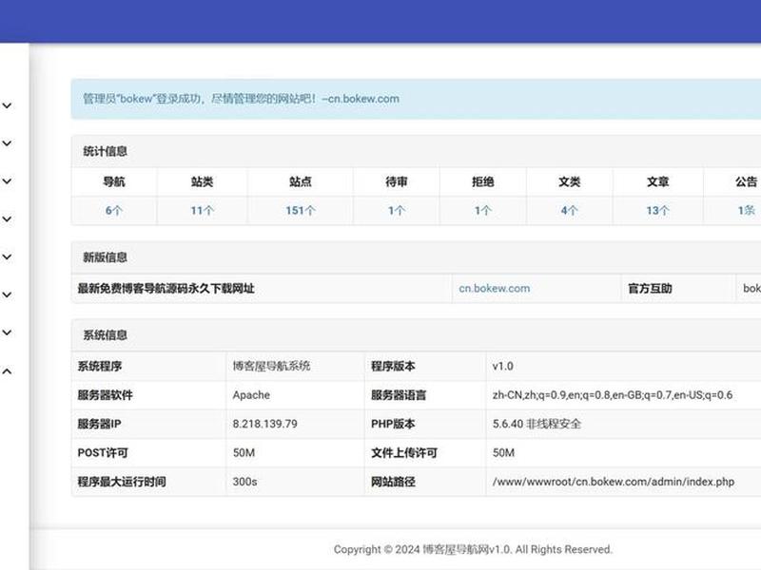This screenshot has width=761, height=570.
Task: Click the 网站路径 label
Action: (x=393, y=482)
